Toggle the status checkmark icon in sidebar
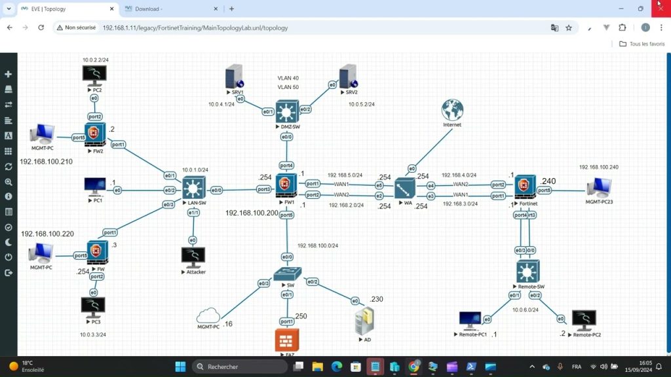 click(9, 226)
